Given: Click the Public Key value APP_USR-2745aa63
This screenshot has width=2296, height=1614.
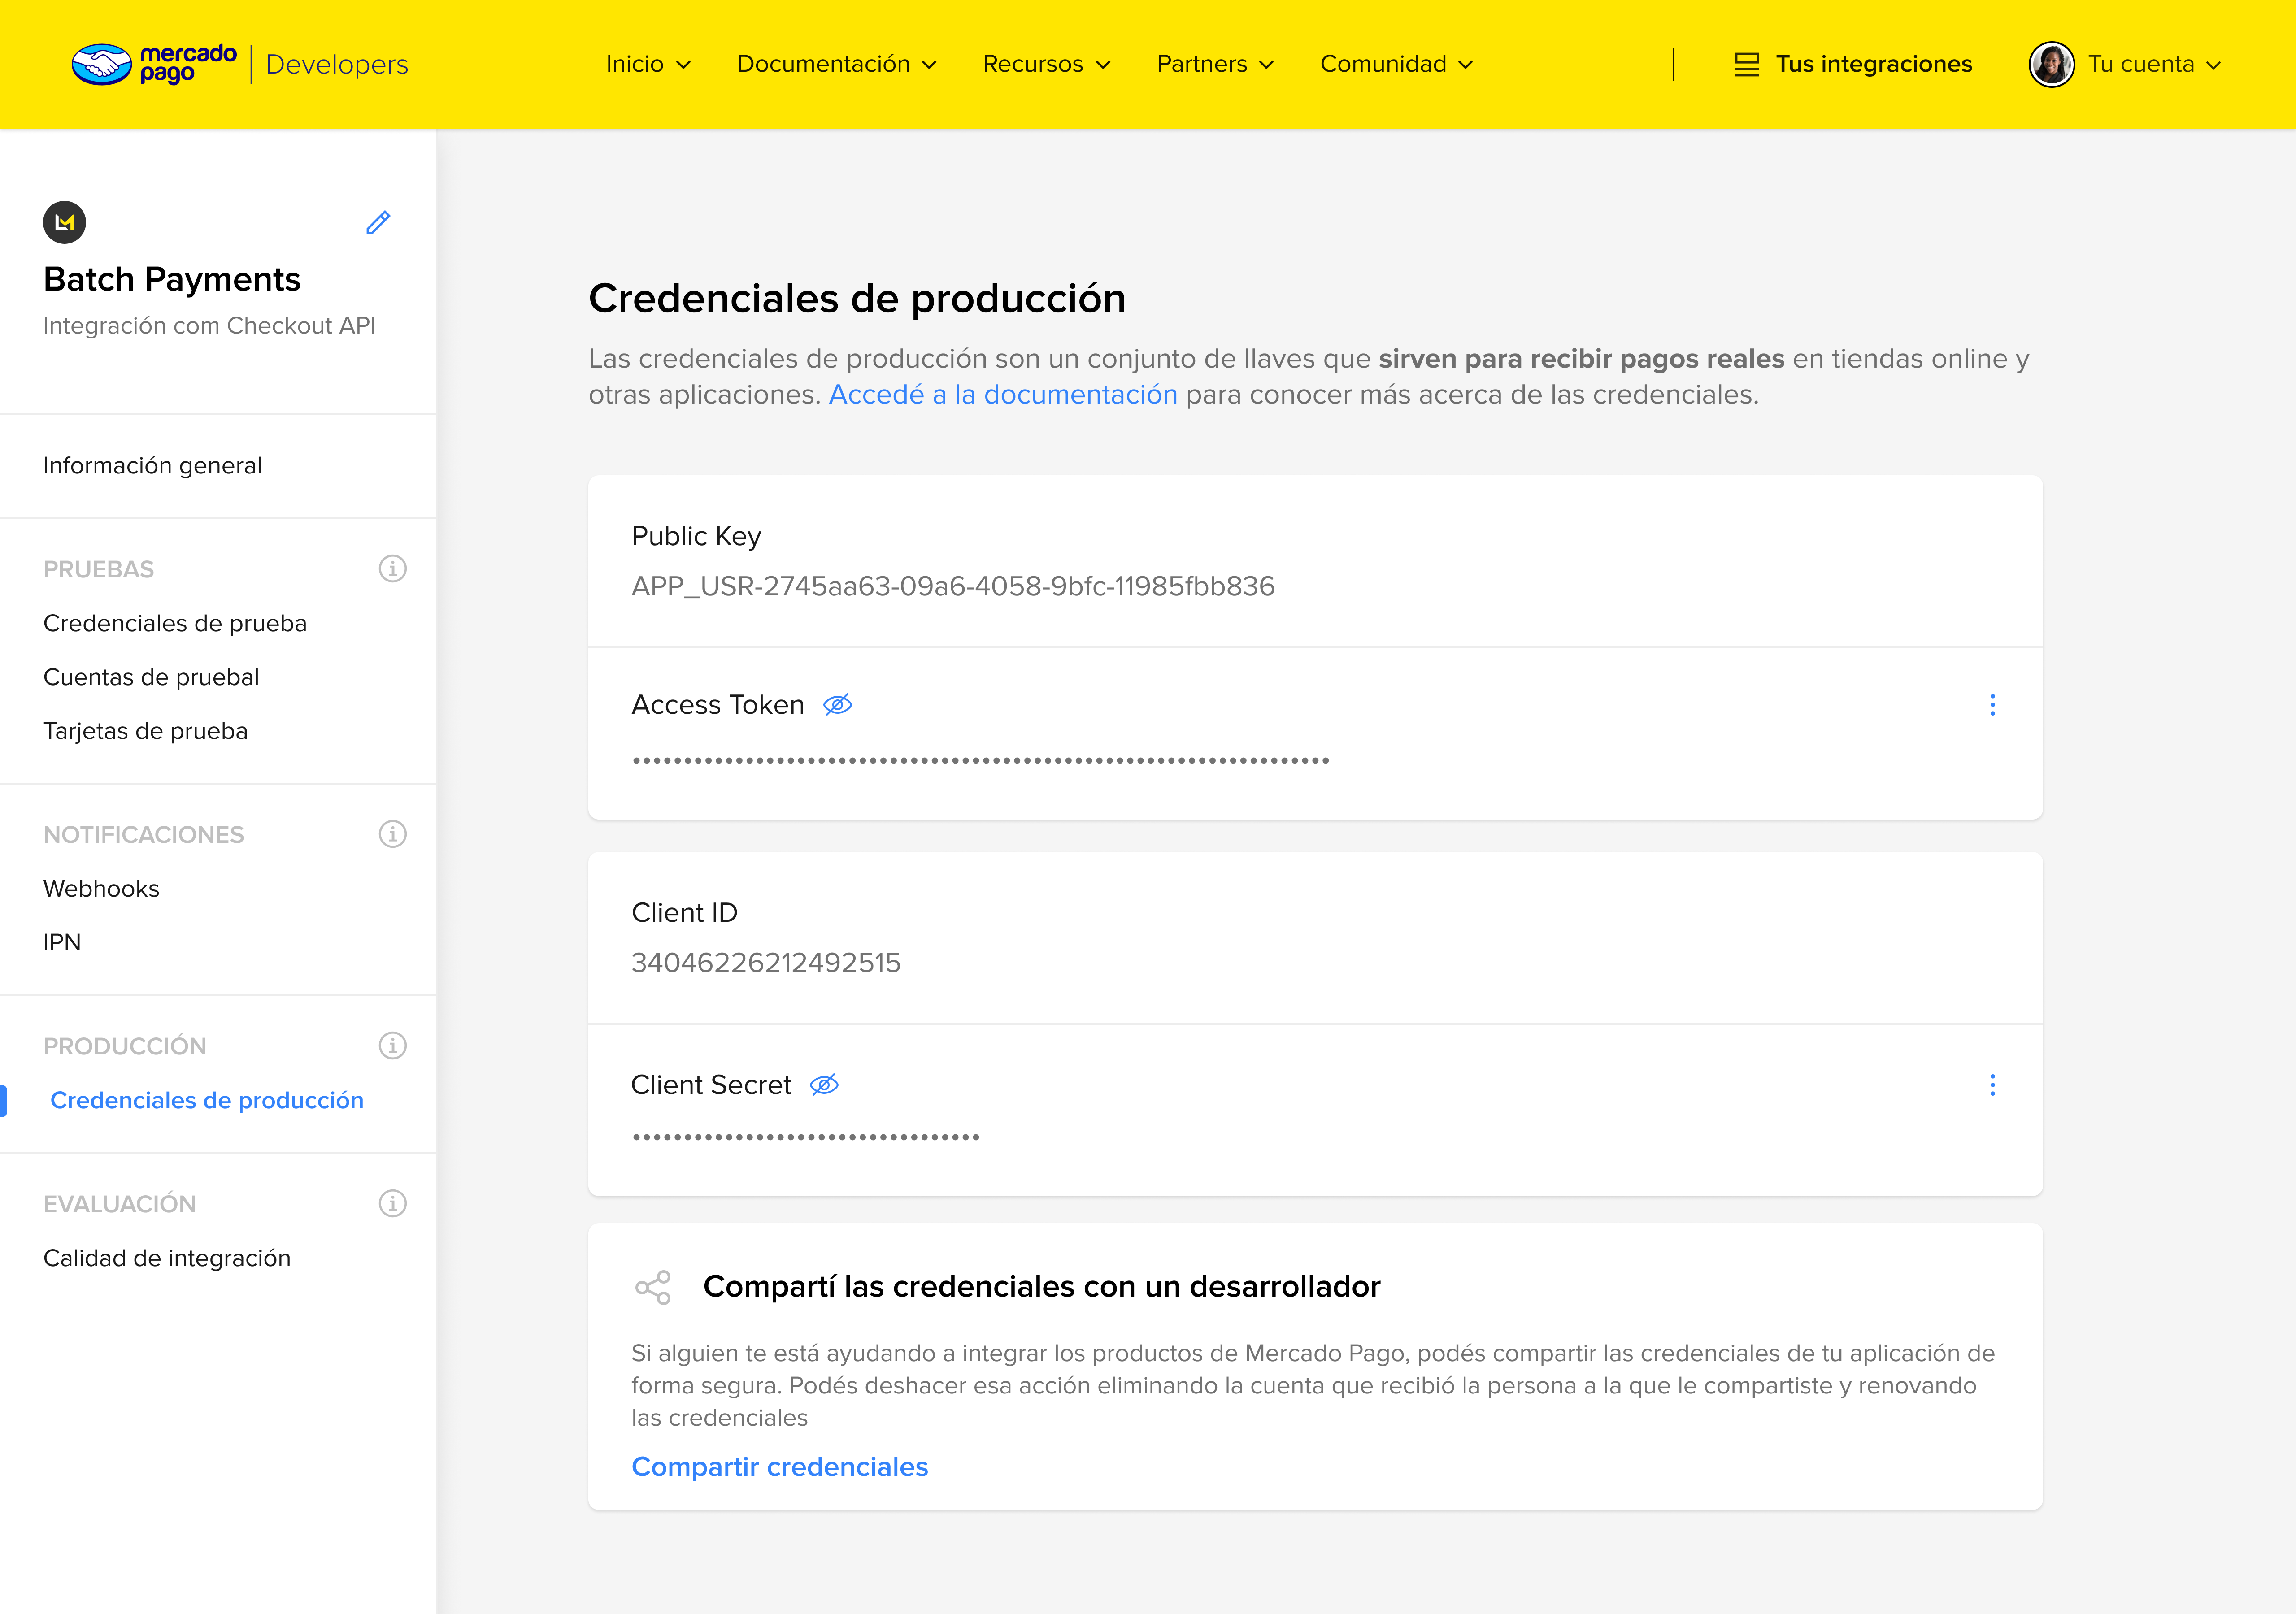Looking at the screenshot, I should click(953, 587).
